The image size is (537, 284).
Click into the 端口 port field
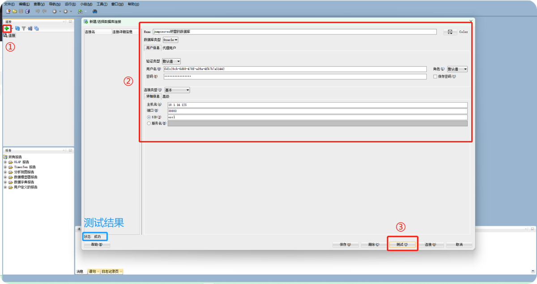317,111
